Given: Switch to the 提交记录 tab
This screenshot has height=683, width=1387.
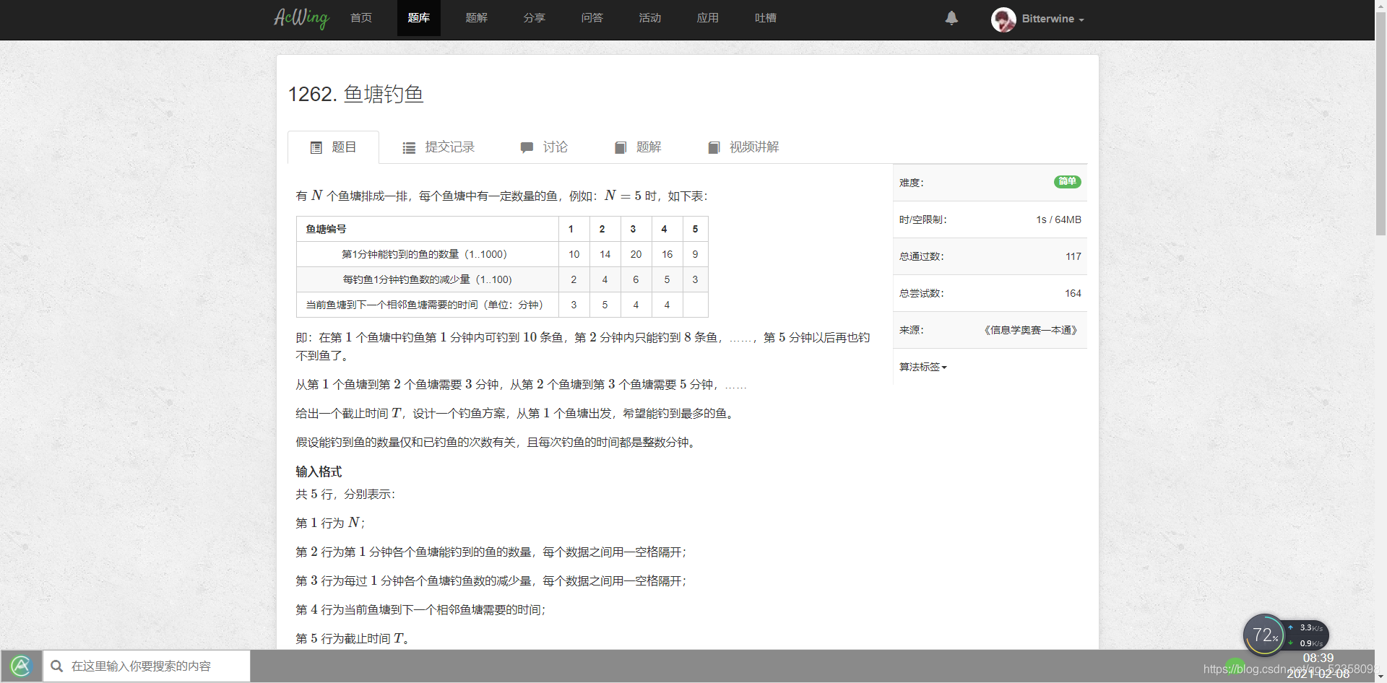Looking at the screenshot, I should coord(438,147).
